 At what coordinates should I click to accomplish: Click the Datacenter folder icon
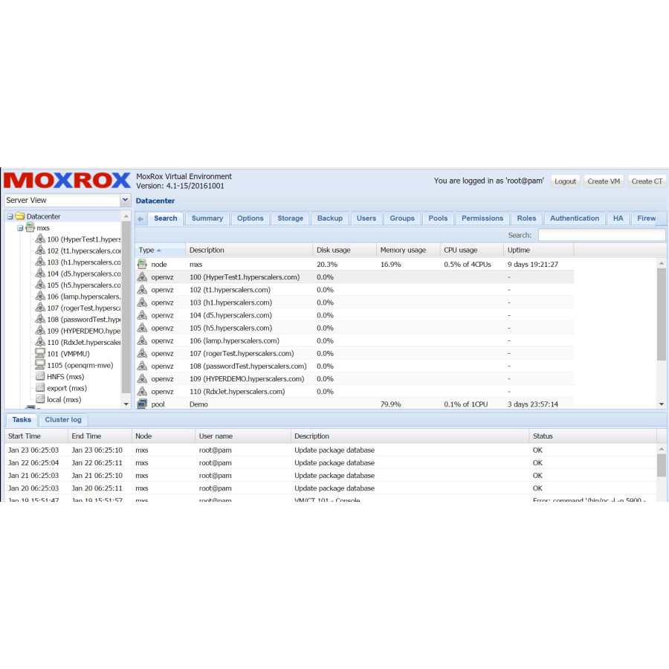(19, 216)
